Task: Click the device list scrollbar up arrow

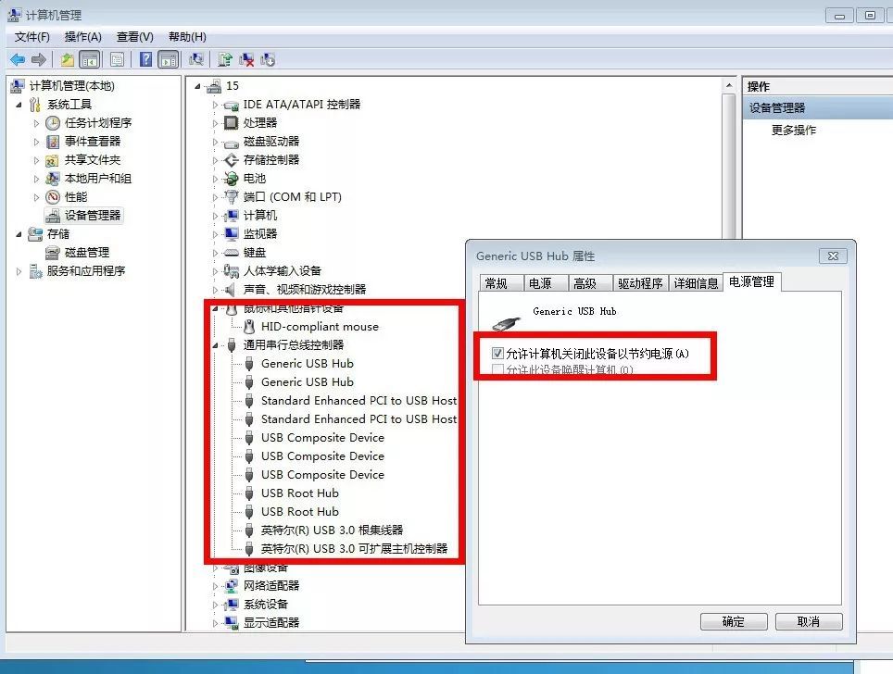Action: (729, 85)
